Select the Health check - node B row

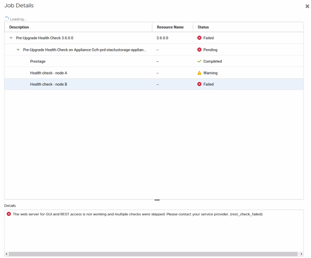pyautogui.click(x=95, y=84)
